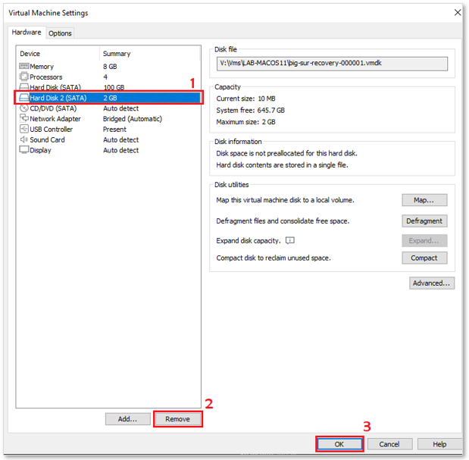The width and height of the screenshot is (469, 460).
Task: Click the USB Controller icon
Action: [24, 129]
